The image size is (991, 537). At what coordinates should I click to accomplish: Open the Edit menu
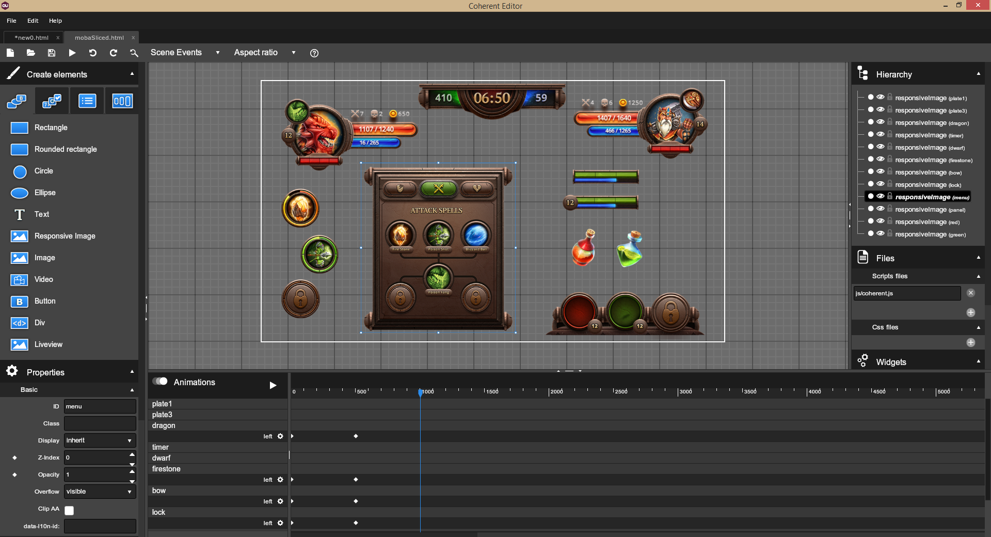tap(33, 21)
